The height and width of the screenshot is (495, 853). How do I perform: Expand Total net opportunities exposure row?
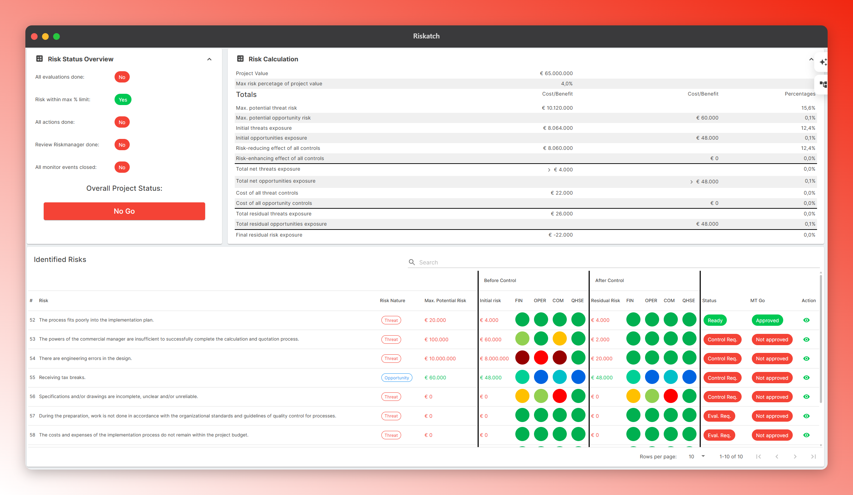pos(692,182)
